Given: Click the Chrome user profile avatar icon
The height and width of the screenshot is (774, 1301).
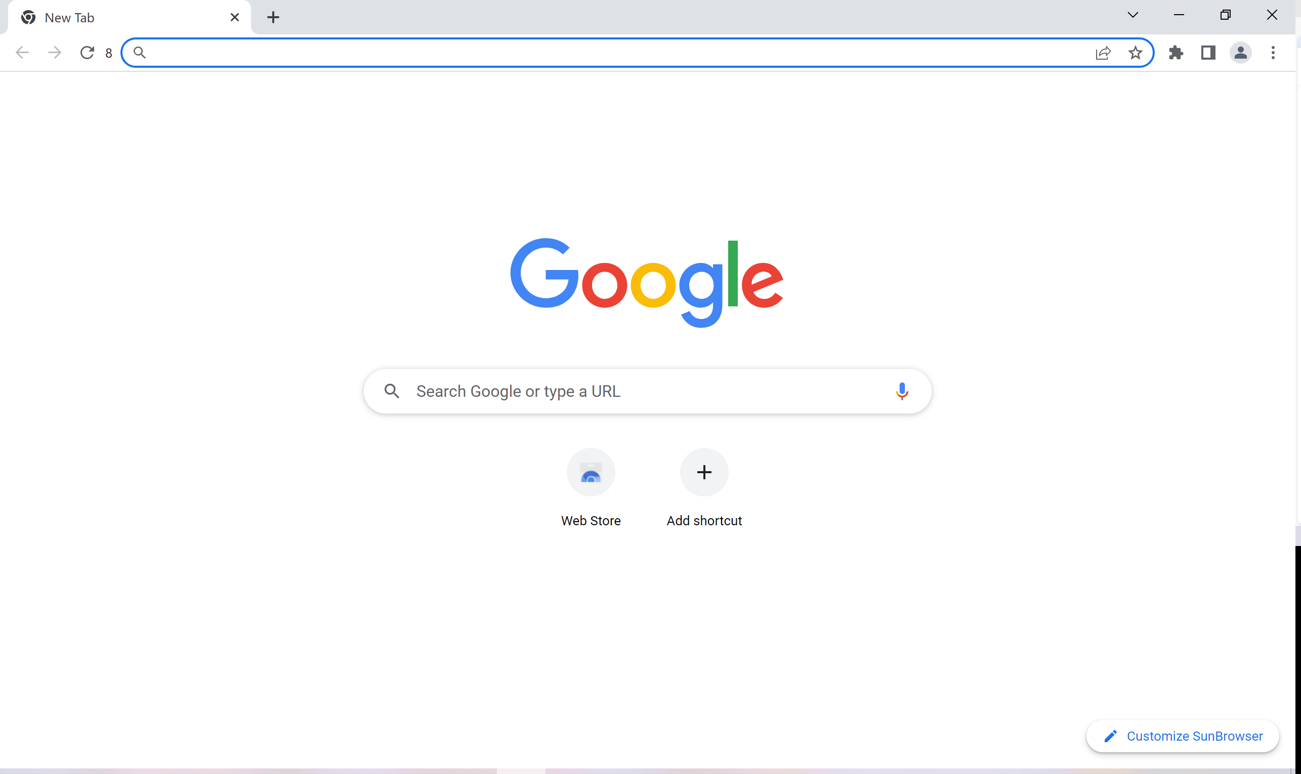Looking at the screenshot, I should 1241,53.
